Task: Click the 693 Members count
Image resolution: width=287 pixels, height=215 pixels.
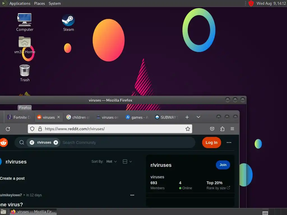Action: (x=158, y=185)
